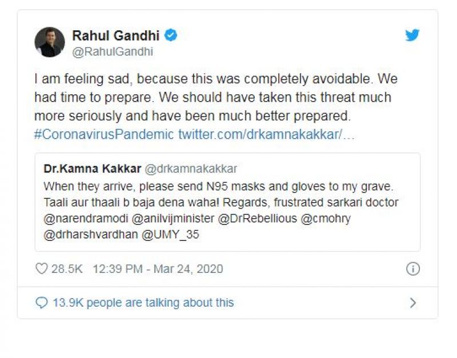Click the Twitter bird logo
The height and width of the screenshot is (358, 457).
pyautogui.click(x=412, y=35)
